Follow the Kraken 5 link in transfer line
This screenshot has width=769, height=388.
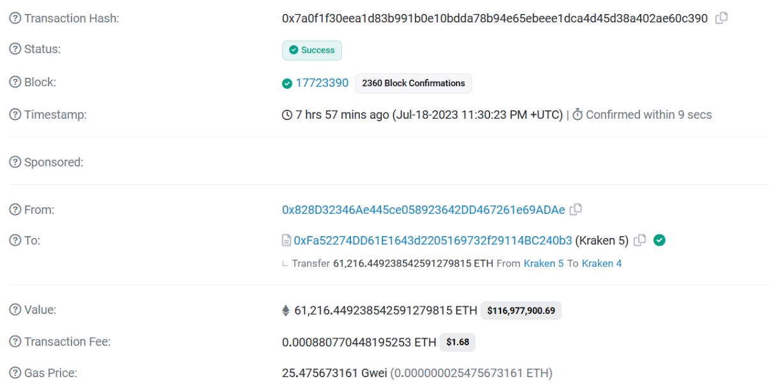[544, 264]
